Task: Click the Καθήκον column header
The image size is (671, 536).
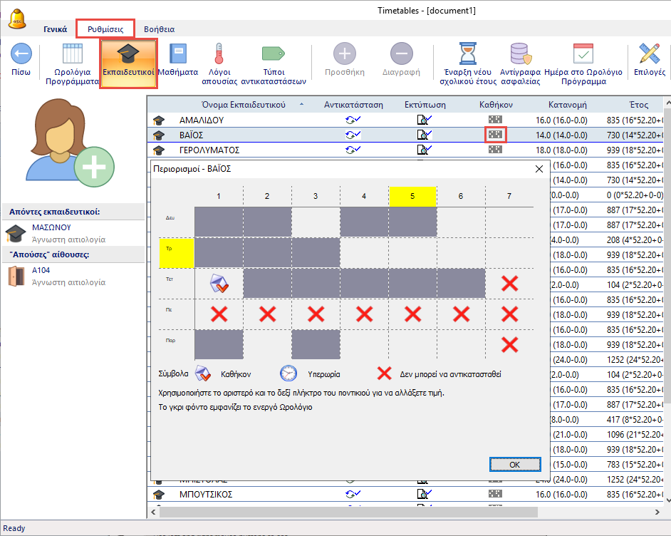Action: coord(496,105)
